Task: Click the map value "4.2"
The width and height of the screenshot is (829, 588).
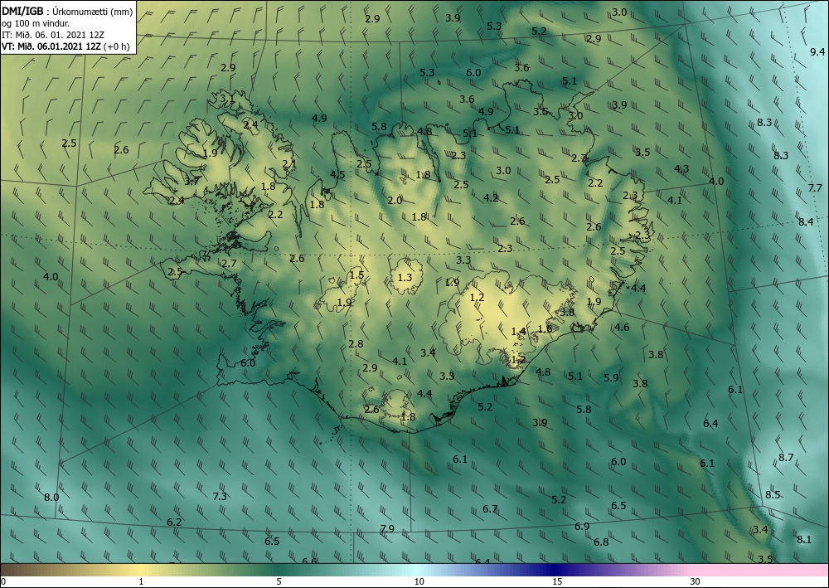Action: (x=491, y=197)
